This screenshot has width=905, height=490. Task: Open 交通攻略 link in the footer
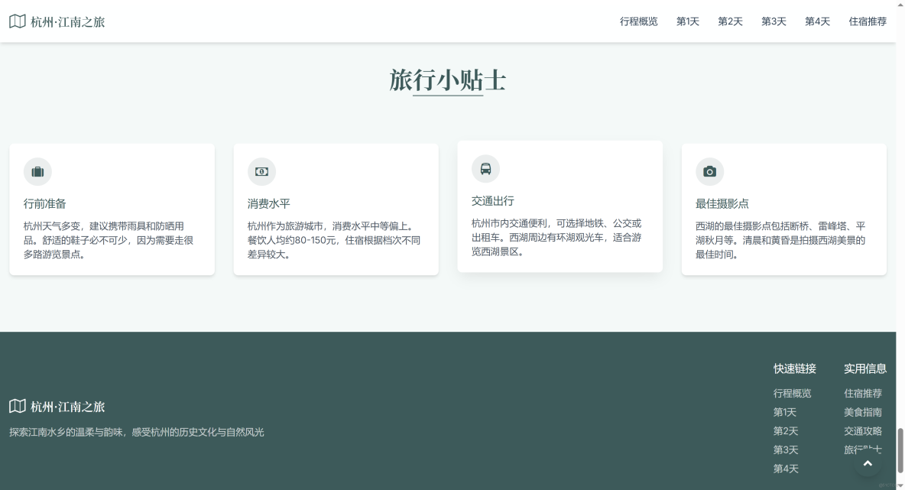(862, 430)
